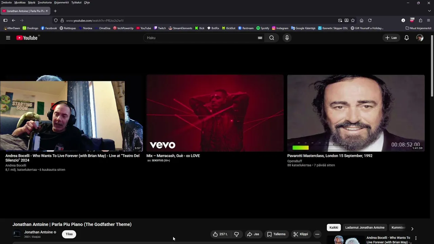Open the Ohje menu
This screenshot has height=244, width=434.
(x=87, y=2)
